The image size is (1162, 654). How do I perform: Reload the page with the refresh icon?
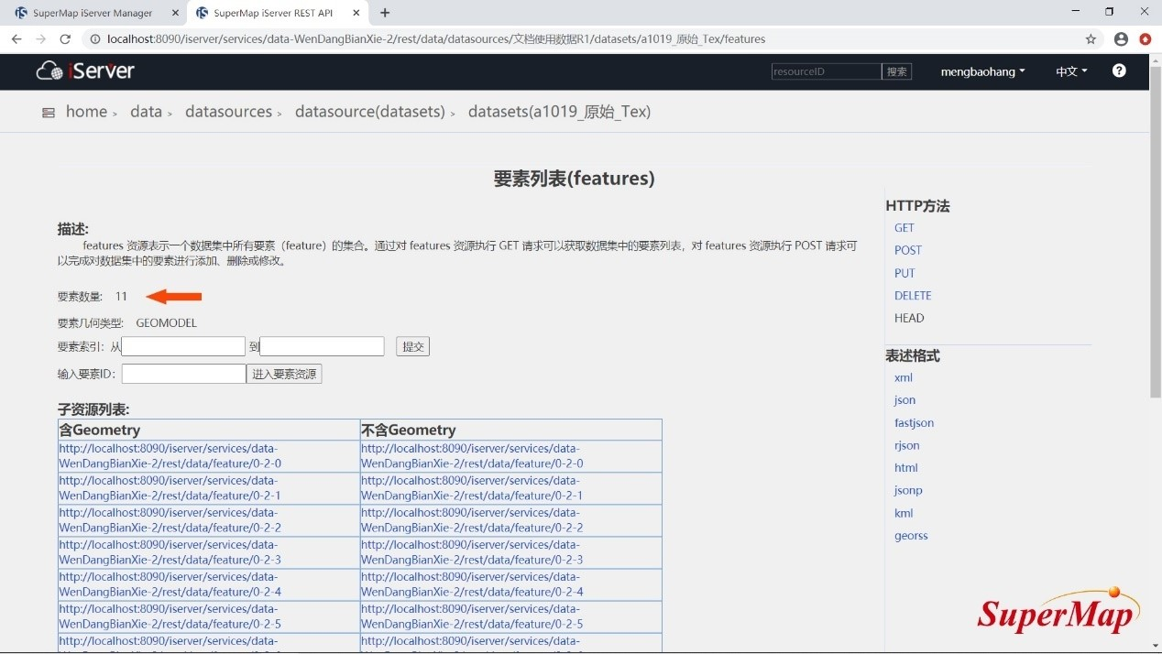click(x=65, y=39)
